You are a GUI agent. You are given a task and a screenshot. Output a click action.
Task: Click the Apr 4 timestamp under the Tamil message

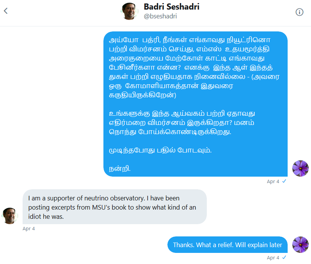click(x=273, y=182)
